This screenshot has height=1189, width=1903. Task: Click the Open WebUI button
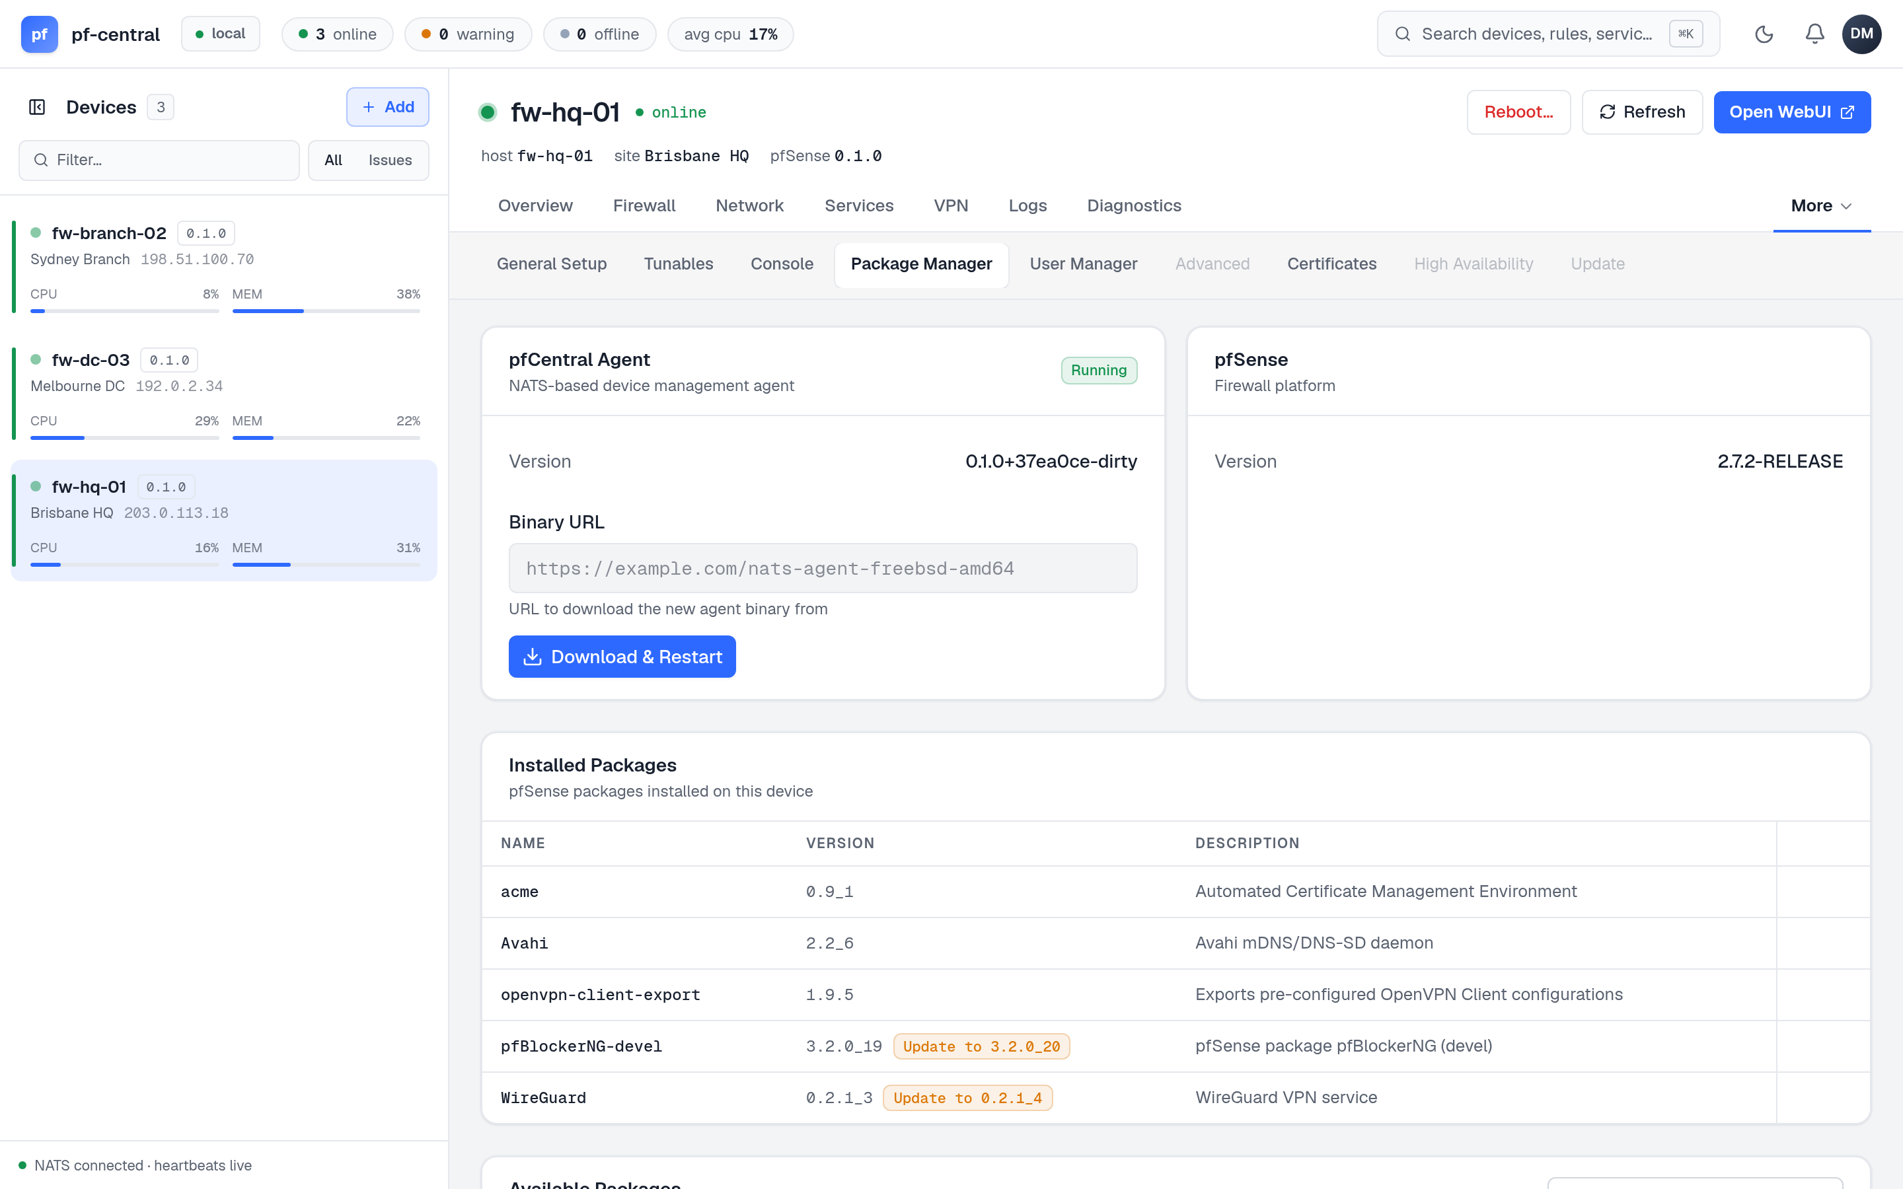1791,112
